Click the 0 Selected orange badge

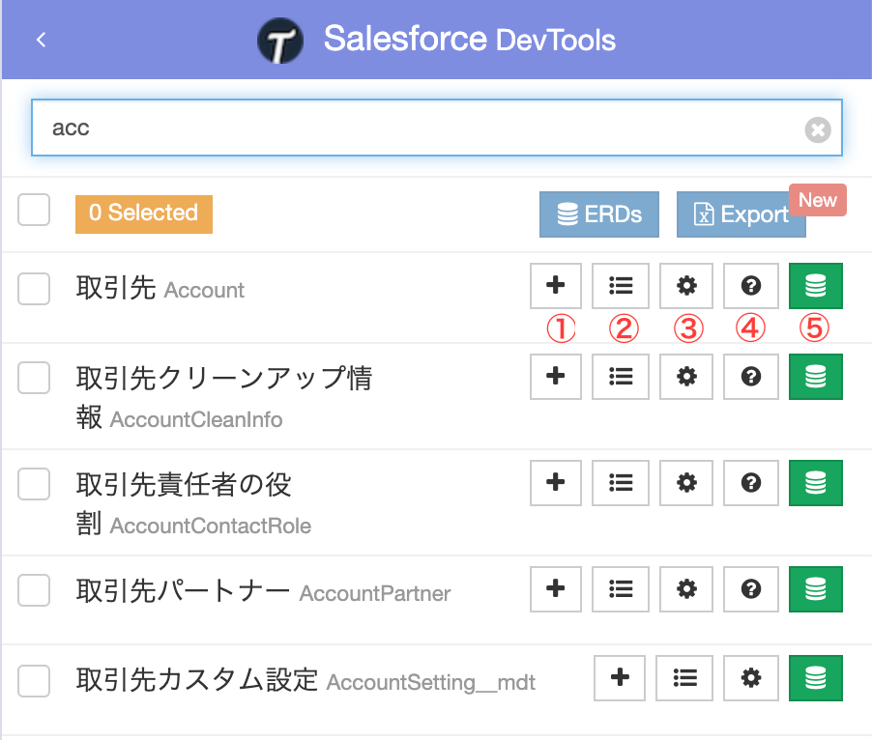point(144,213)
